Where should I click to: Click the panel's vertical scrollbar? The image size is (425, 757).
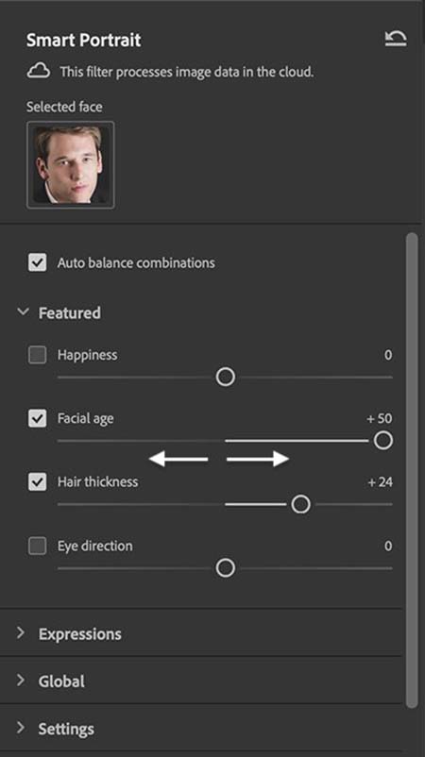(x=412, y=471)
